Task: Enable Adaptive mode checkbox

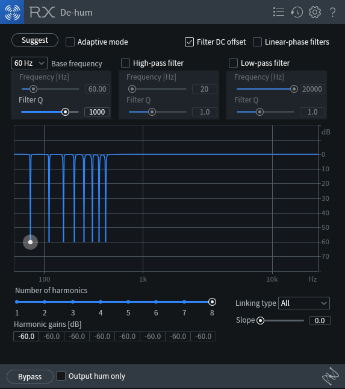Action: [x=70, y=42]
